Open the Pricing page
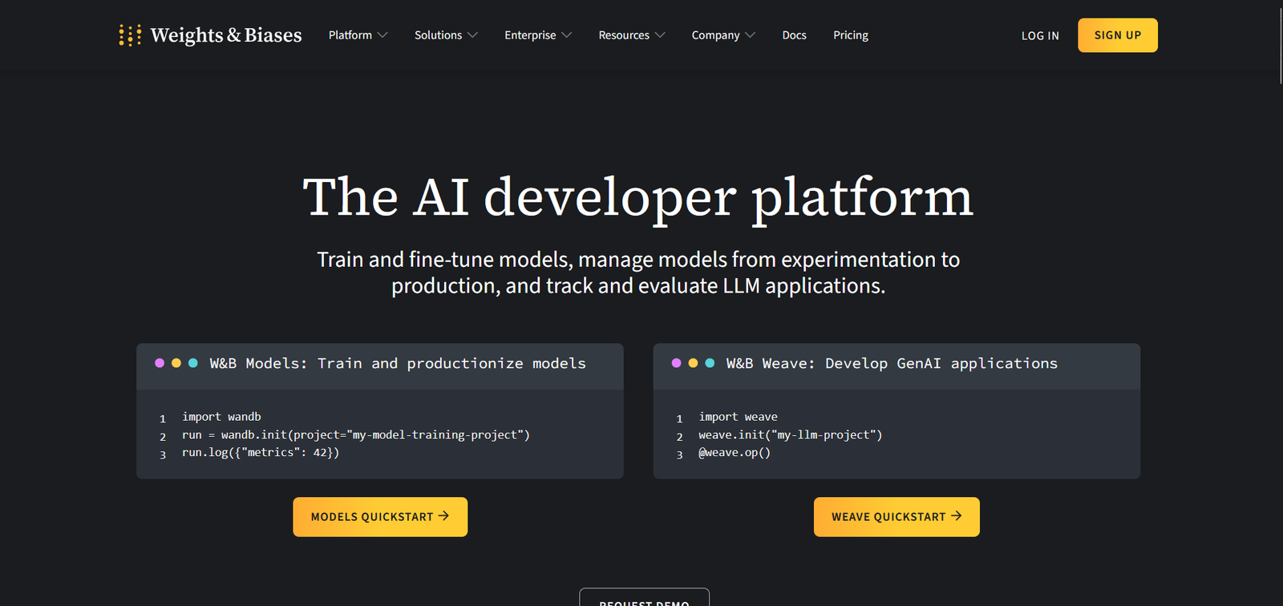The height and width of the screenshot is (606, 1283). click(x=850, y=35)
